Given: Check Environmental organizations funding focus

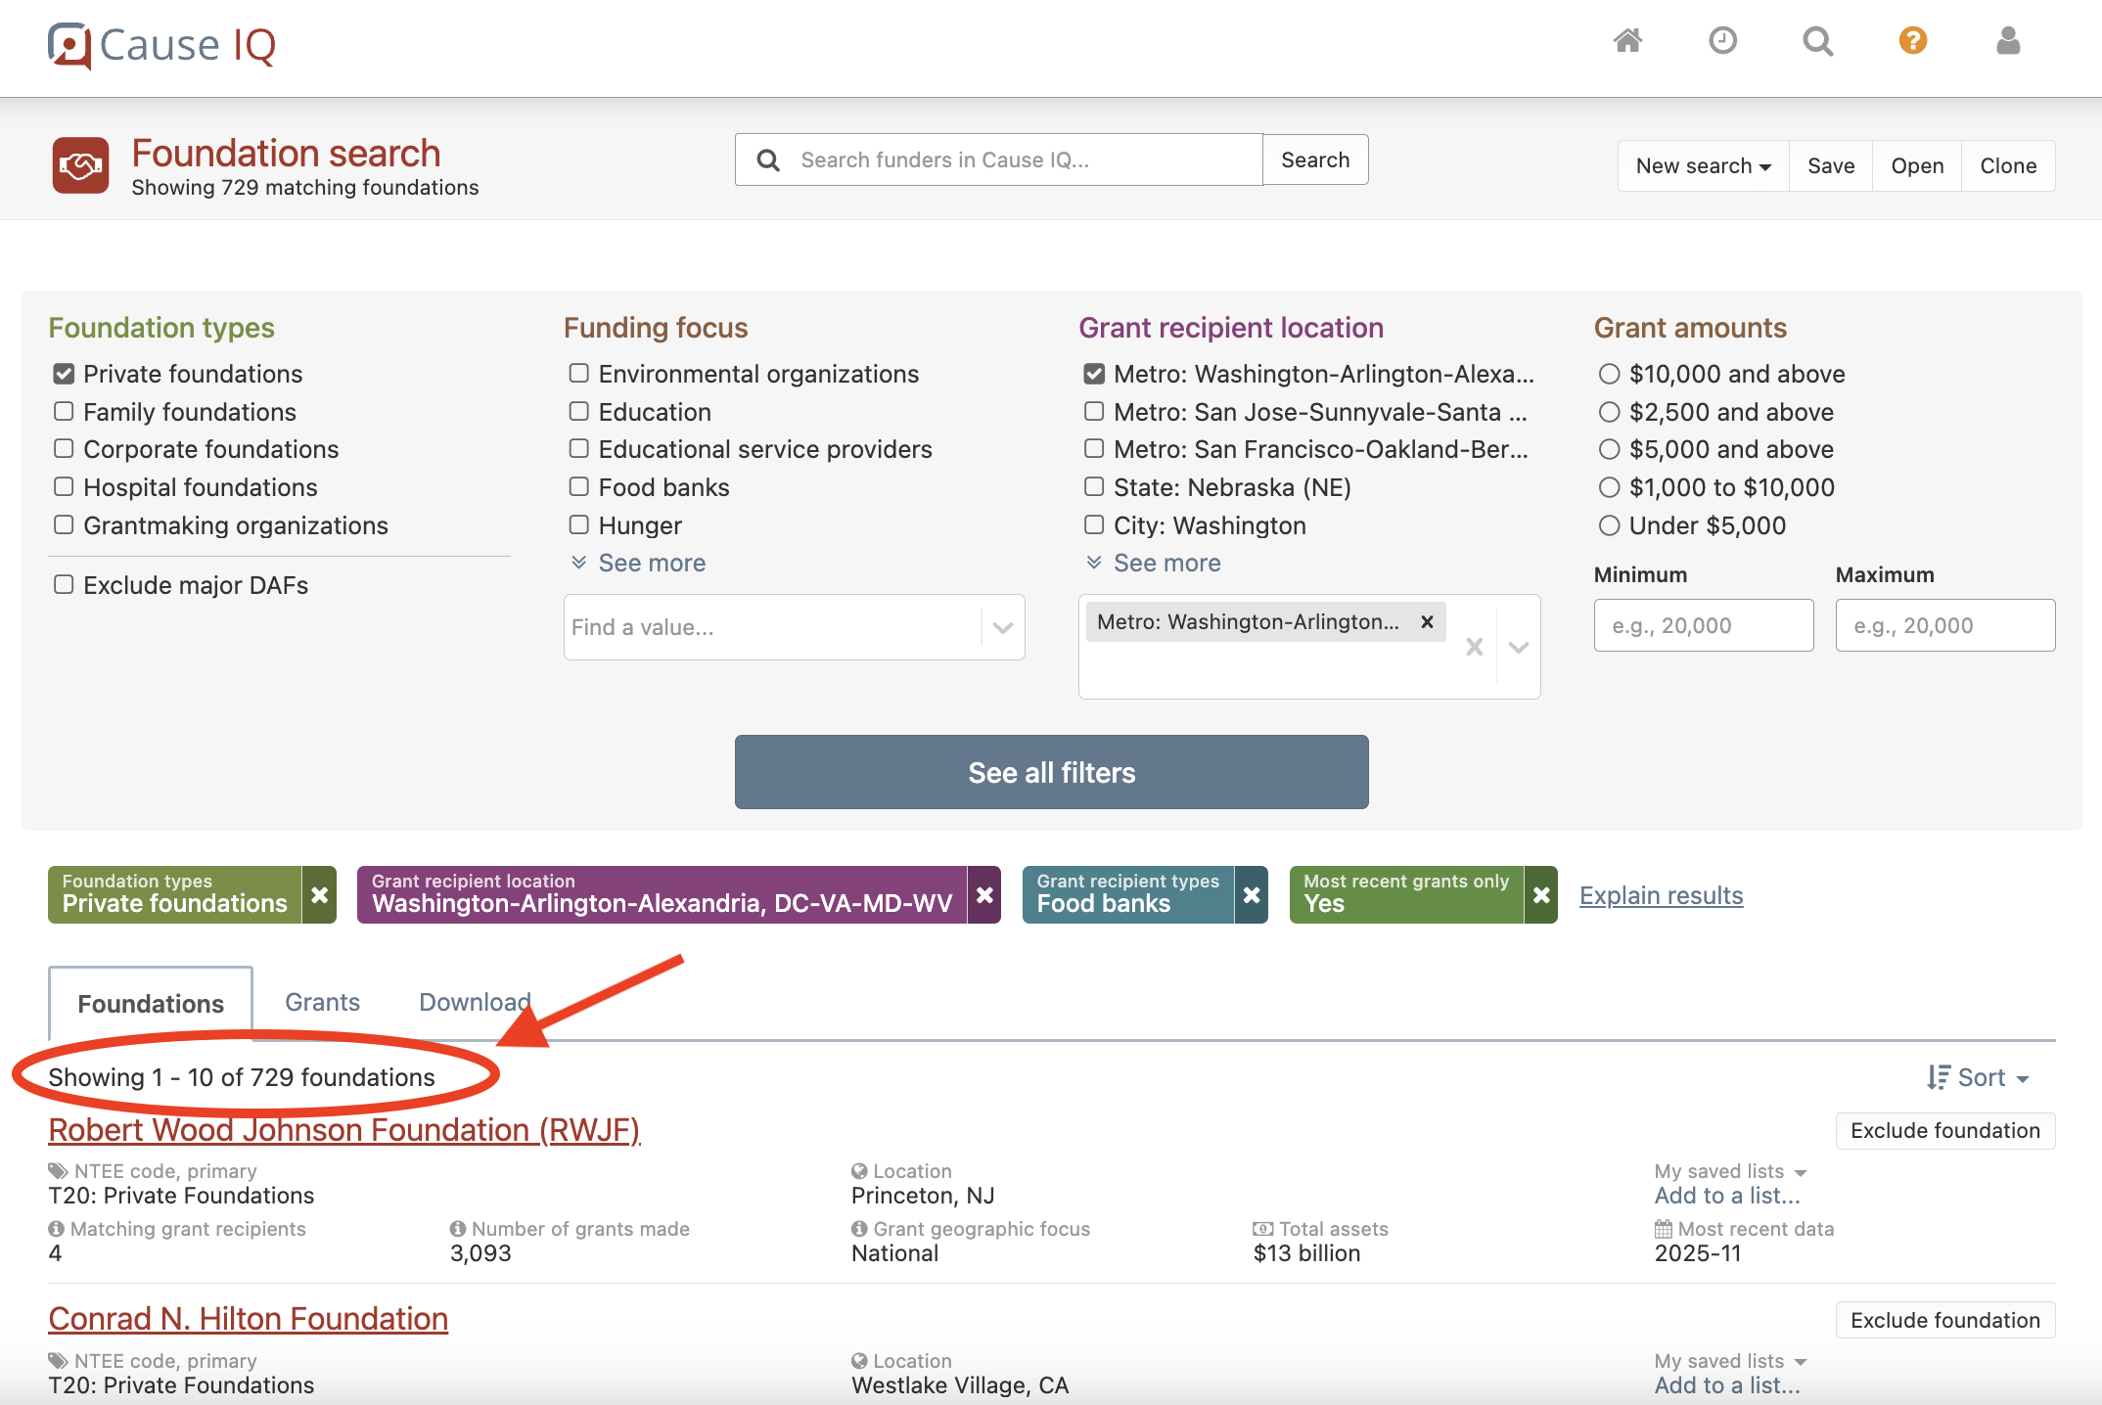Looking at the screenshot, I should pyautogui.click(x=579, y=374).
